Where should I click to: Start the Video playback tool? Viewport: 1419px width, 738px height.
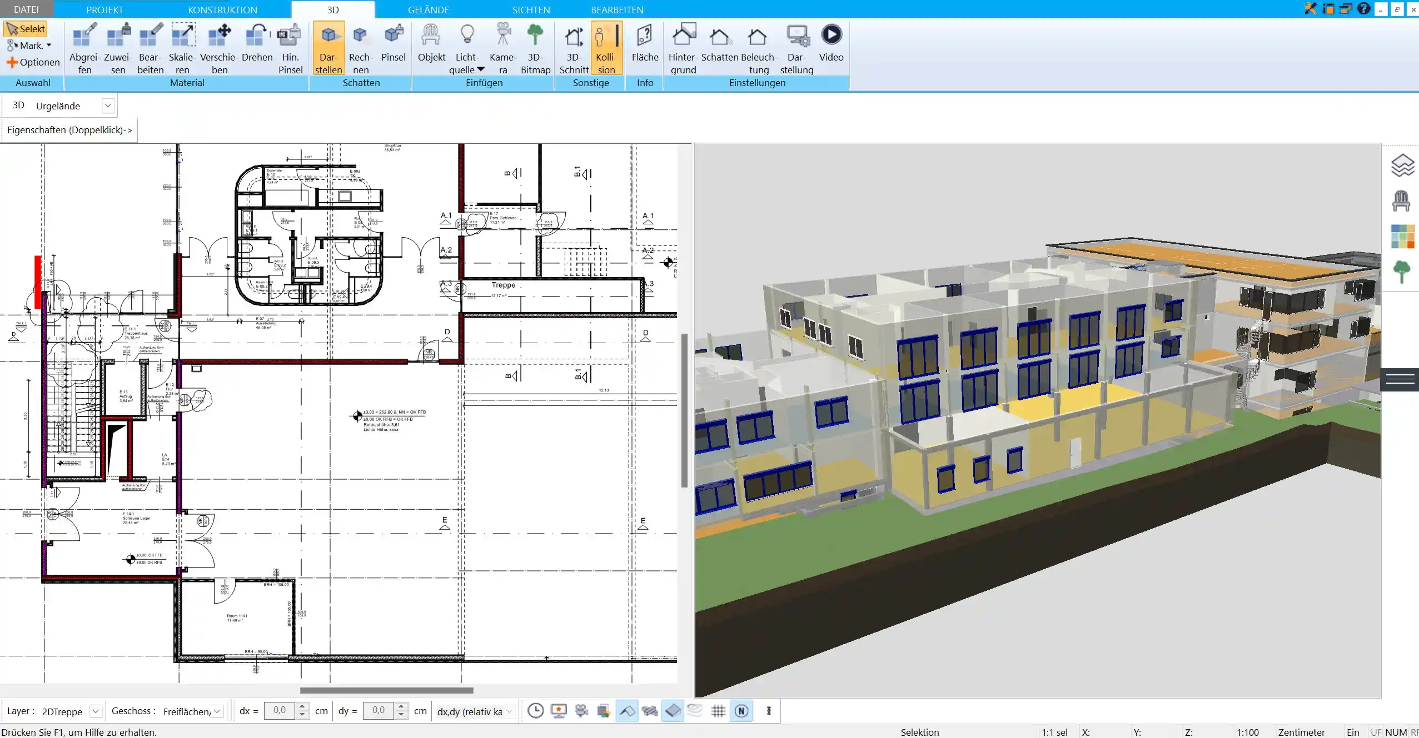pos(831,43)
